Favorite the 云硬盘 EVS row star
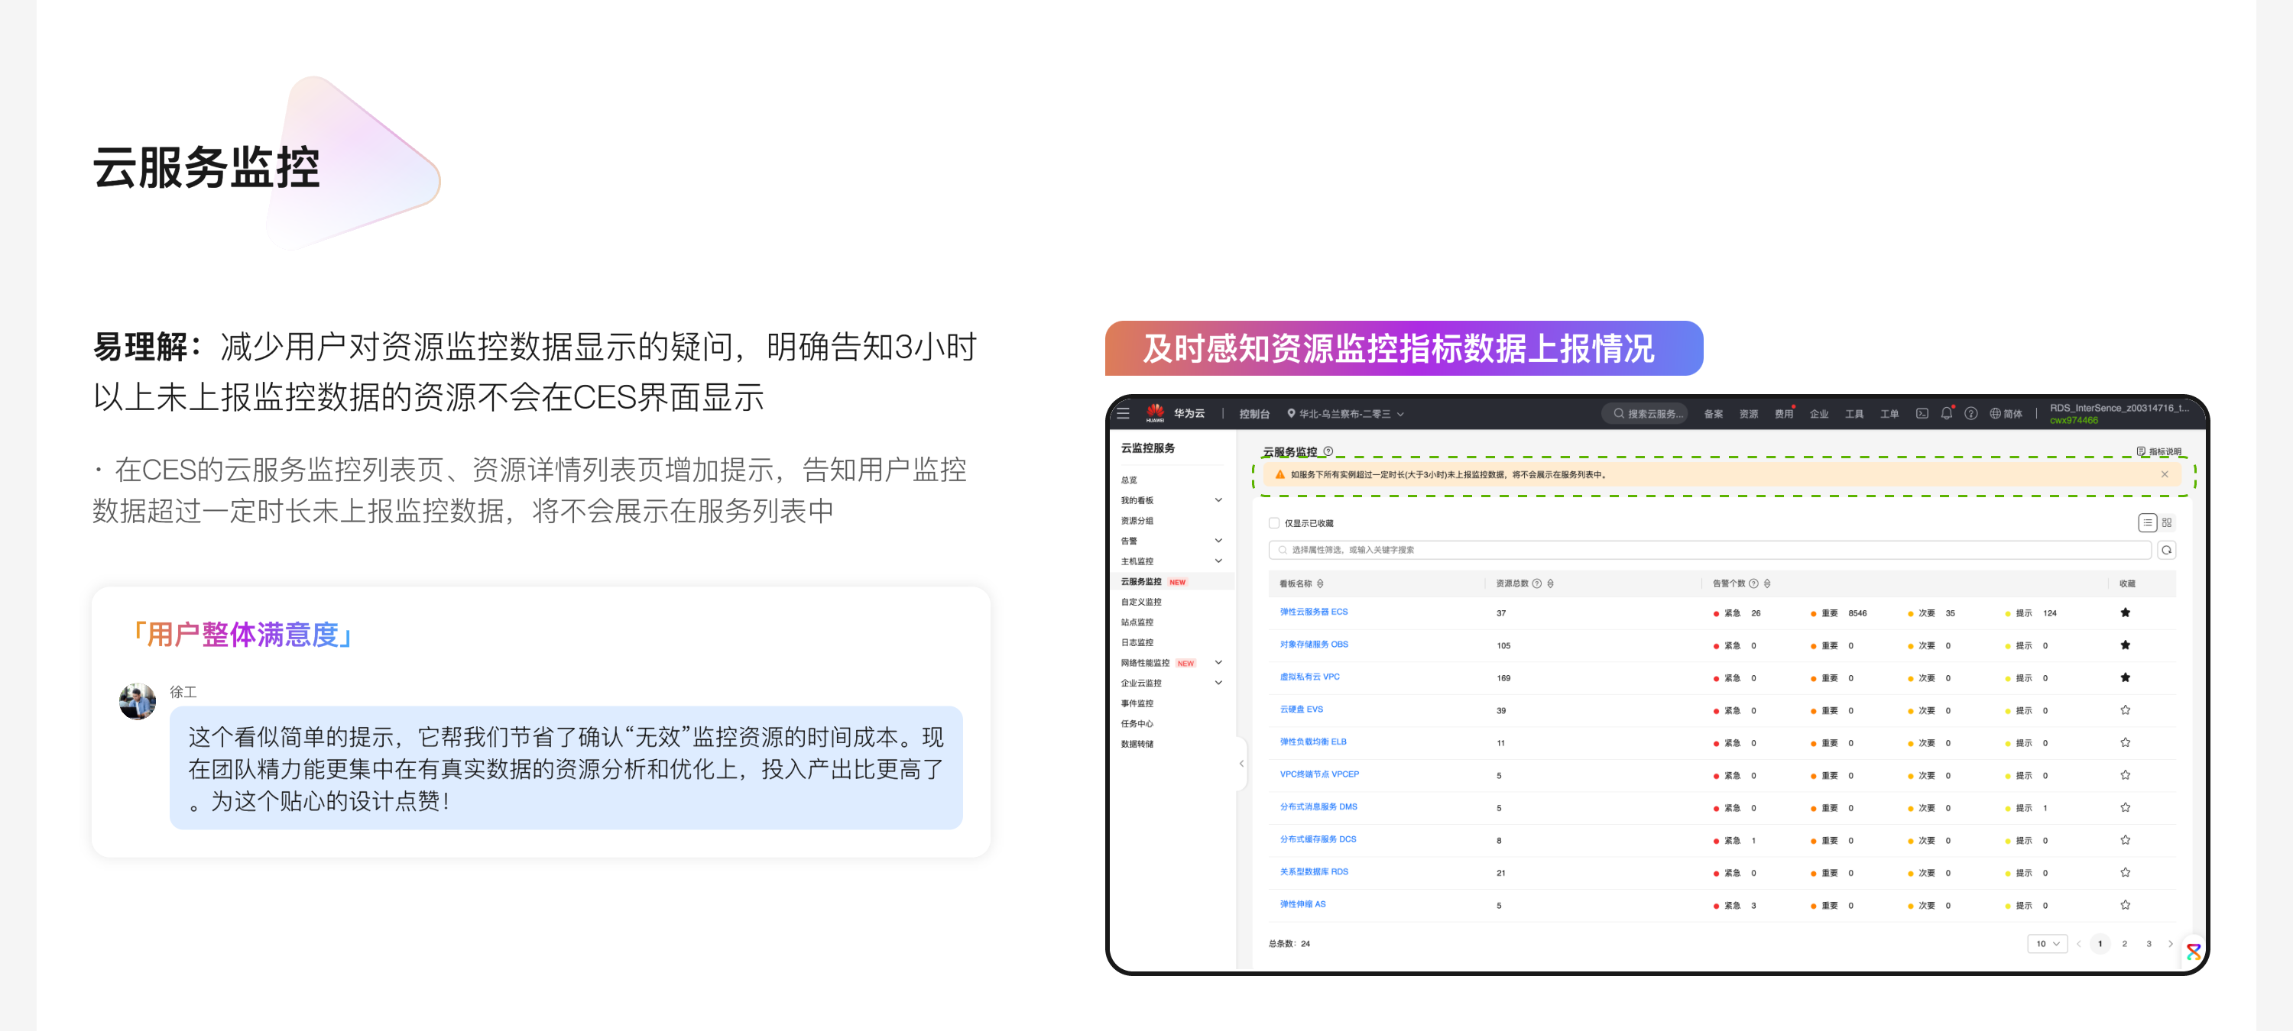Viewport: 2293px width, 1031px height. [x=2125, y=710]
